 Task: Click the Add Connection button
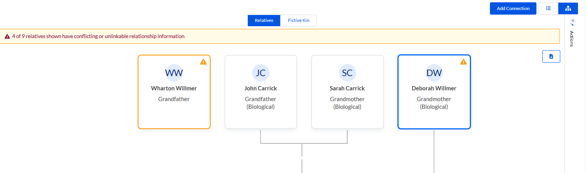coord(513,8)
